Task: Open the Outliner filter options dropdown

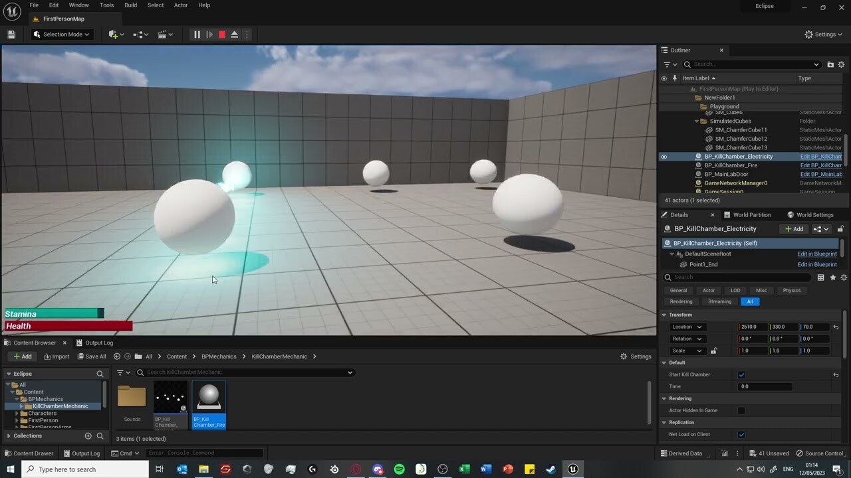Action: [x=670, y=64]
